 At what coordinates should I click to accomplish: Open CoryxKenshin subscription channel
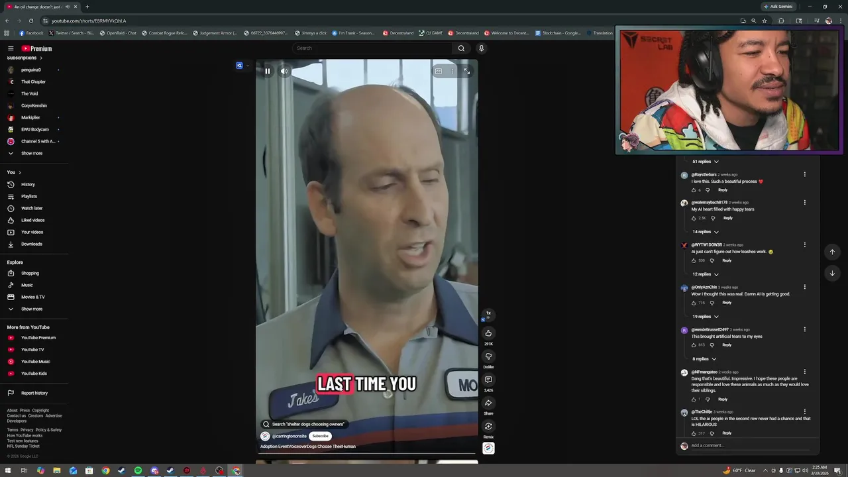(34, 105)
